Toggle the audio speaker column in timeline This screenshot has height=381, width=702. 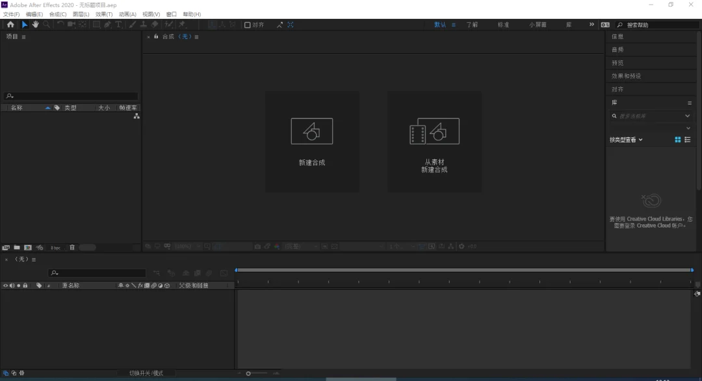pos(12,285)
